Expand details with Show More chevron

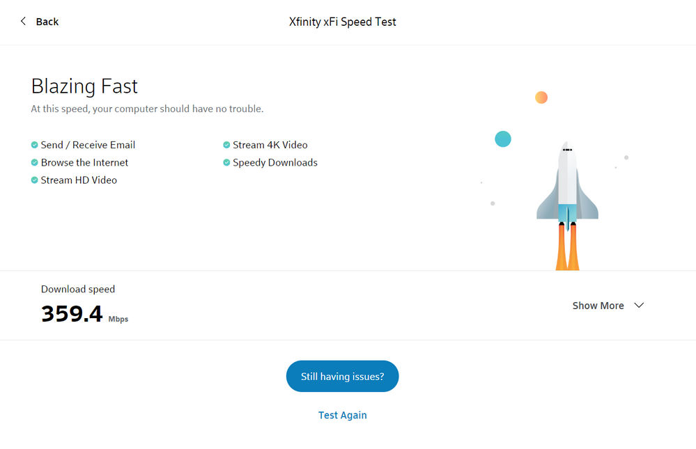point(639,306)
